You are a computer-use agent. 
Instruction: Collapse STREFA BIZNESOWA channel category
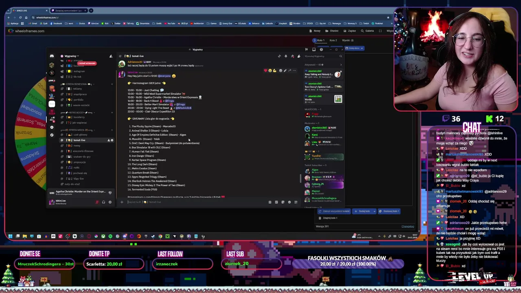[x=79, y=84]
